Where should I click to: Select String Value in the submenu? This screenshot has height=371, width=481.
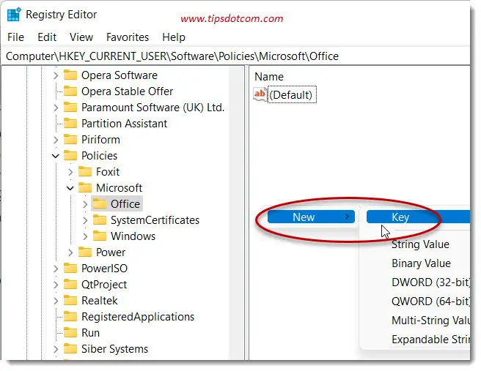click(420, 244)
